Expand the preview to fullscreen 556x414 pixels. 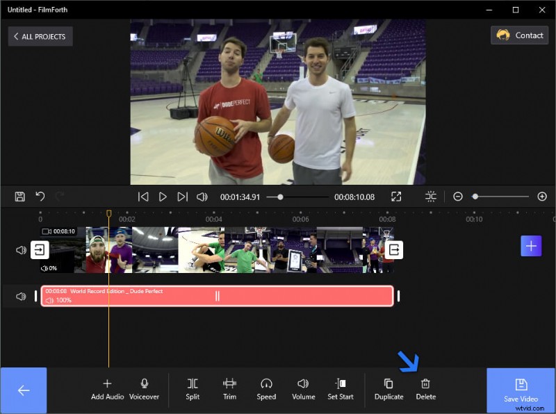click(396, 197)
